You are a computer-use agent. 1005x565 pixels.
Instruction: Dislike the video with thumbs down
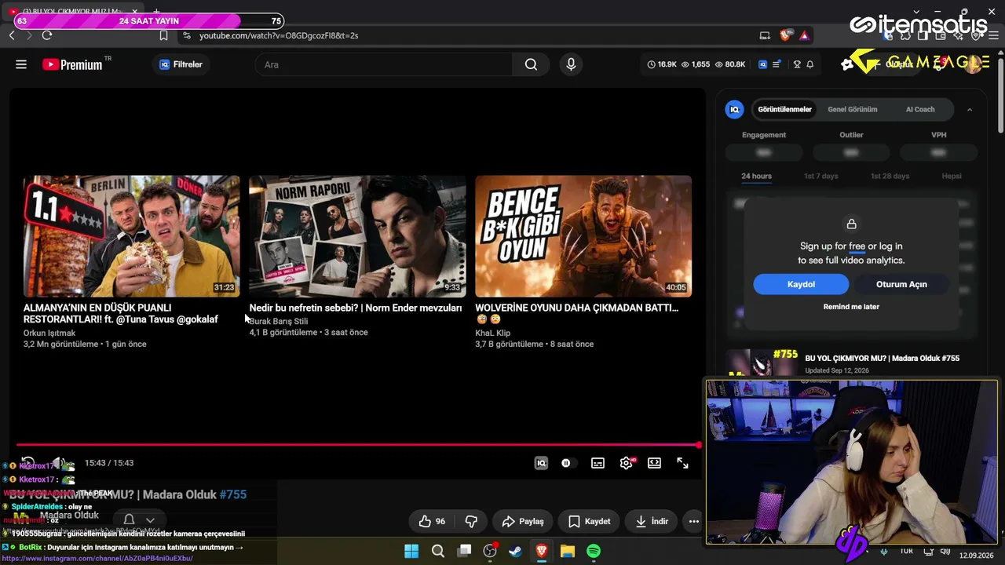point(471,521)
